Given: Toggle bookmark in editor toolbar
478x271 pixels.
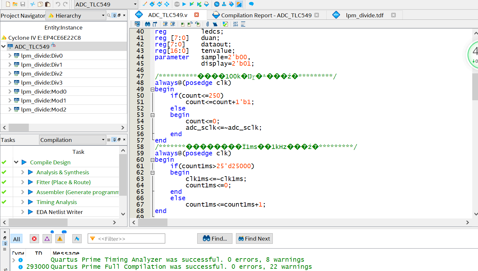Looking at the screenshot, I should [182, 24].
